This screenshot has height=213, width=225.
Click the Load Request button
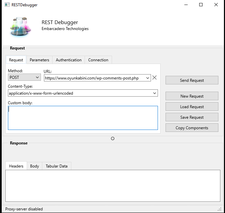point(192,106)
